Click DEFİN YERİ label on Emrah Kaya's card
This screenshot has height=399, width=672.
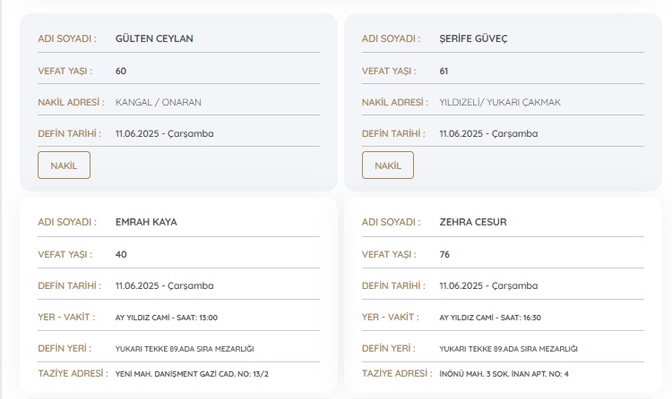point(65,349)
